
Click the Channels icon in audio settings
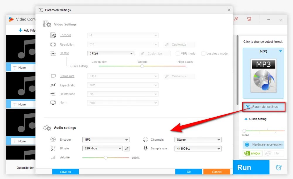[x=145, y=139]
